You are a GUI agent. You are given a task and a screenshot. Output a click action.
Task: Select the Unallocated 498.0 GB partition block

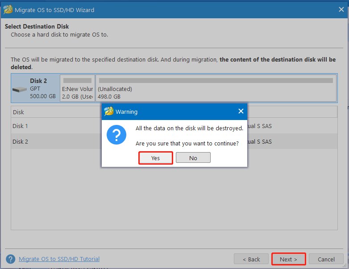[216, 88]
